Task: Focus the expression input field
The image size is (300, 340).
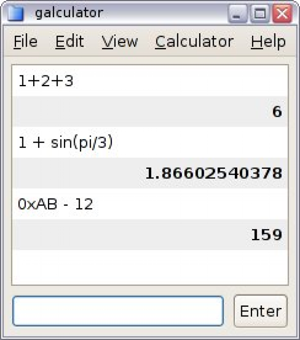Action: [x=118, y=311]
